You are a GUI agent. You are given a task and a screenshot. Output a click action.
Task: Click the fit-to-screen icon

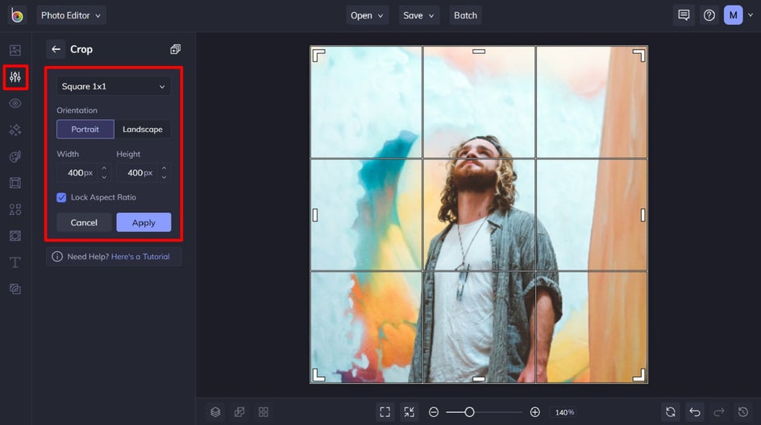(385, 412)
